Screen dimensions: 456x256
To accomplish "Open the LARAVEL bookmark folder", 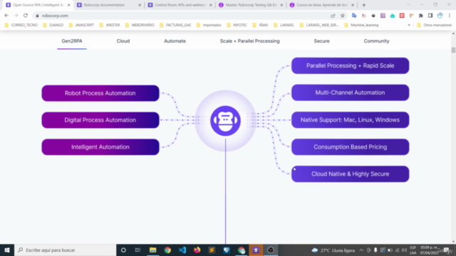I will tap(284, 25).
